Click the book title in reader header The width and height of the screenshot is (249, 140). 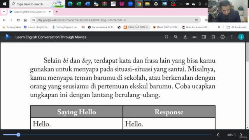tap(51, 37)
